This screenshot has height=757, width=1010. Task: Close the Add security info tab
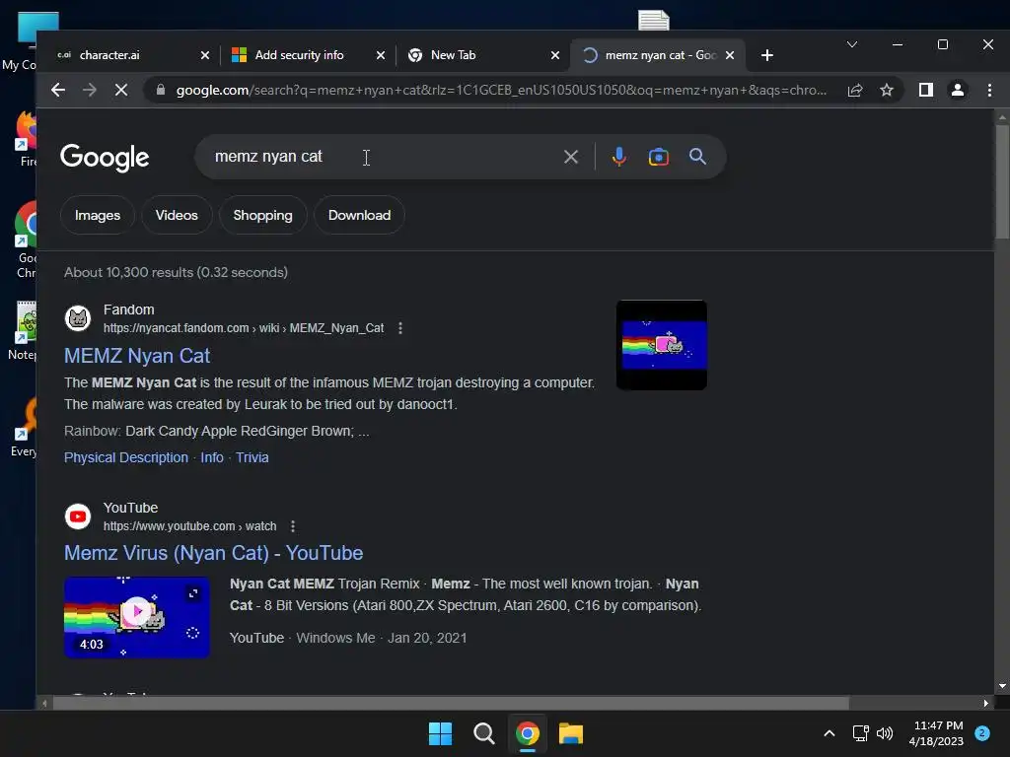381,55
